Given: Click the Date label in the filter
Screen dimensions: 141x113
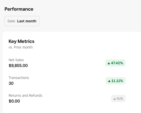Looking at the screenshot, I should pos(11,21).
